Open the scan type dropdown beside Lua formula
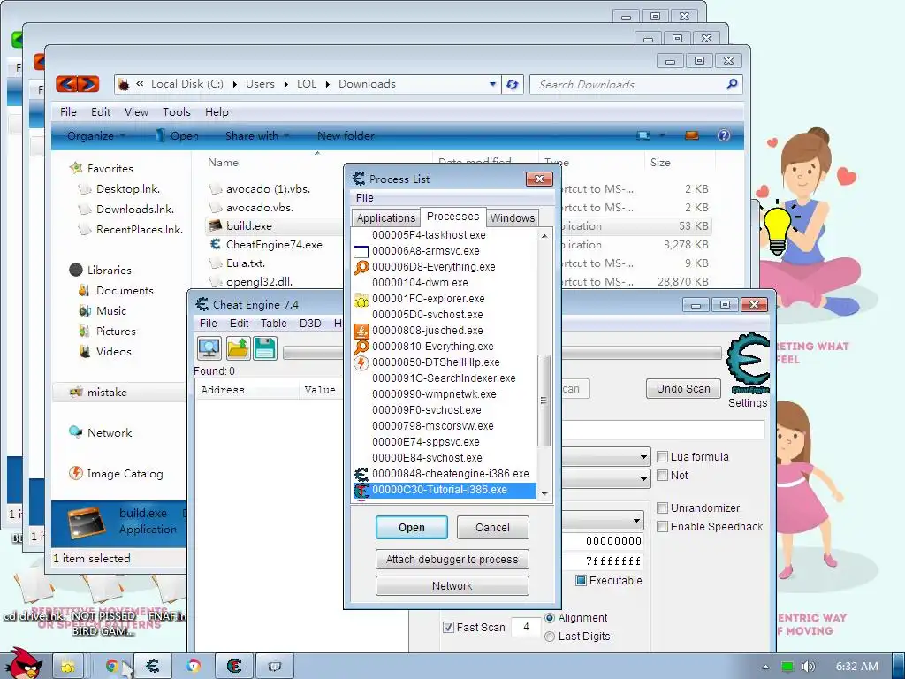This screenshot has width=905, height=679. pos(643,457)
